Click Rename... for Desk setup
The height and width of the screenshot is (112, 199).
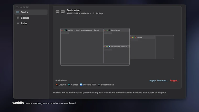point(163,81)
